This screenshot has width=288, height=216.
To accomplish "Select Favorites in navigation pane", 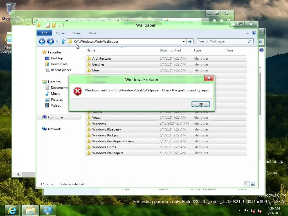I will (55, 52).
